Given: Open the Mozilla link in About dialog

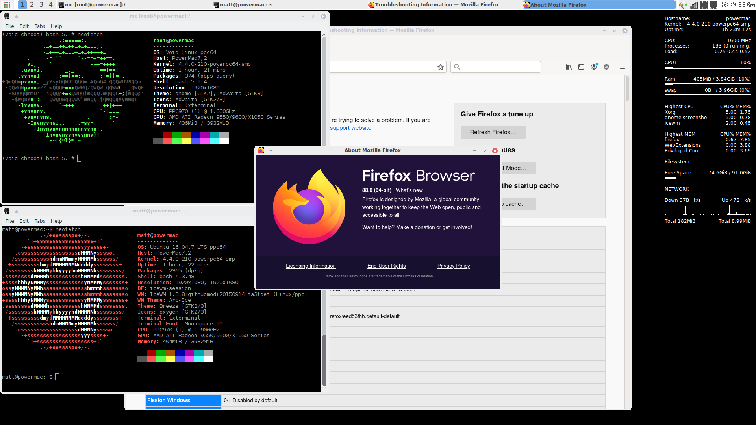Looking at the screenshot, I should [423, 200].
